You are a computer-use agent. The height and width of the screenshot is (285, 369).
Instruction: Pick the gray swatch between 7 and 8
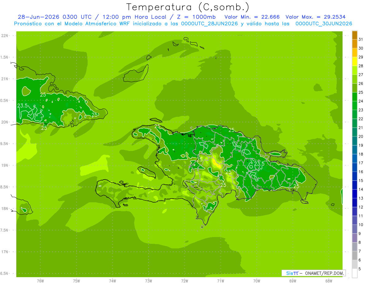point(355,247)
